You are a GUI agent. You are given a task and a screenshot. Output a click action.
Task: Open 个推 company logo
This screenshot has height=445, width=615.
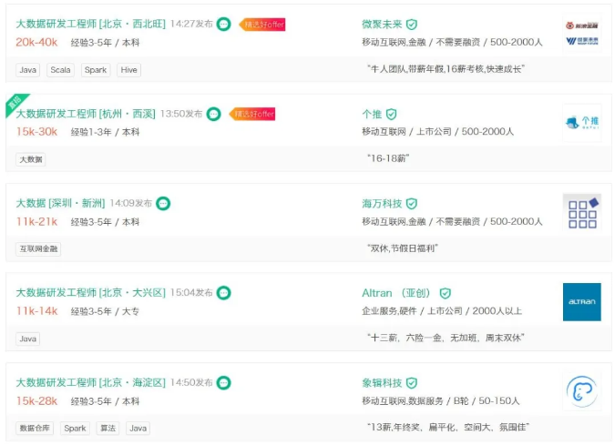pos(582,123)
